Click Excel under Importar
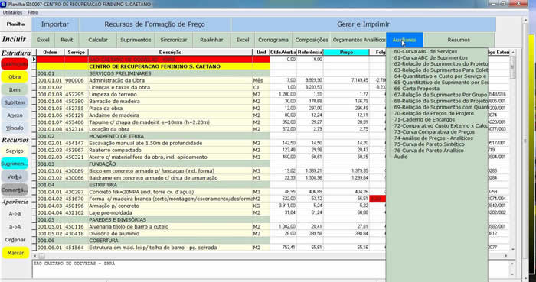The height and width of the screenshot is (282, 536). point(43,40)
